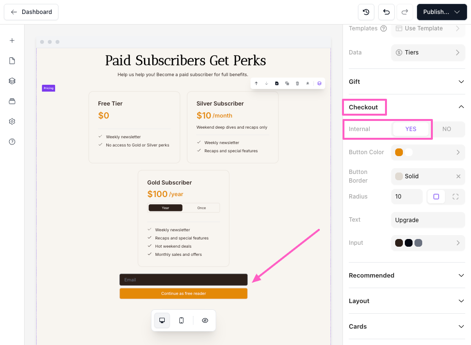Switch to mobile preview device icon
Screen dimensions: 471x345
click(181, 320)
